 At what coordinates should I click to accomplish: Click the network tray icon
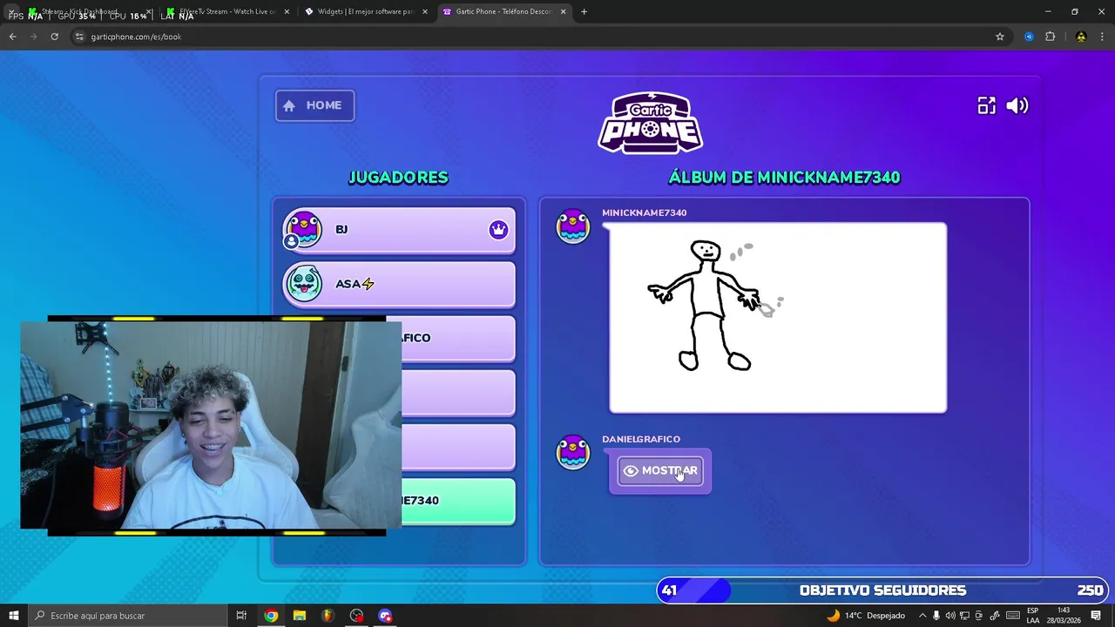pyautogui.click(x=966, y=616)
